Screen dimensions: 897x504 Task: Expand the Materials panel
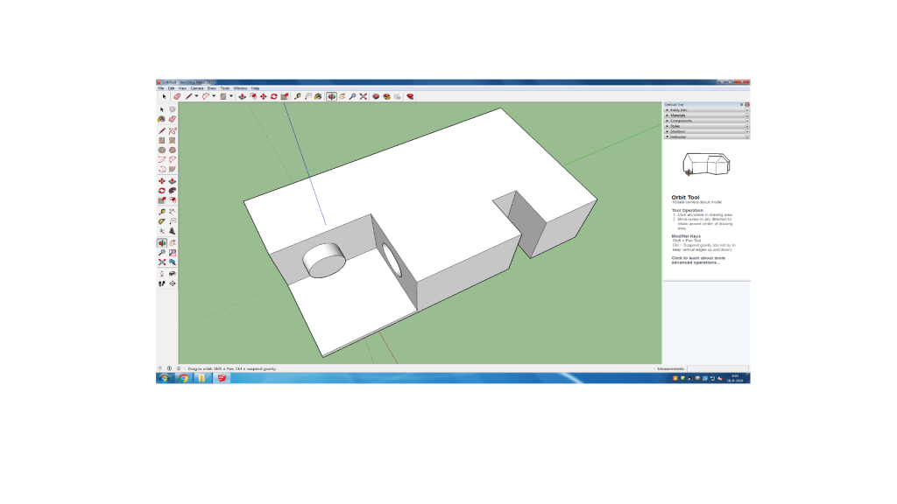click(678, 115)
